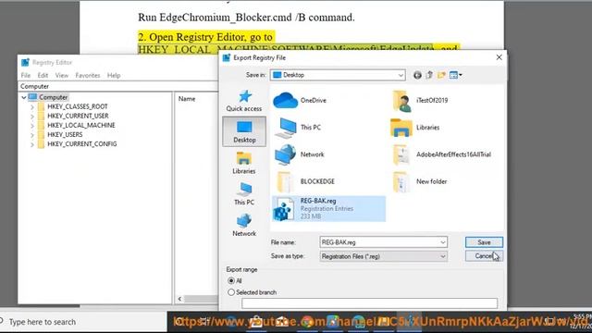The image size is (592, 333).
Task: Open the File name dropdown arrow
Action: point(443,242)
